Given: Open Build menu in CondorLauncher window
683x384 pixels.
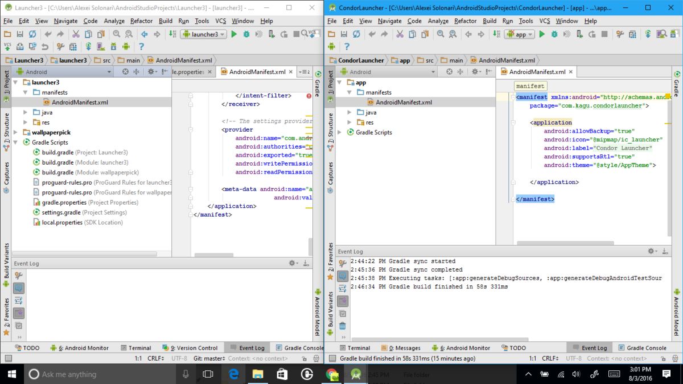Looking at the screenshot, I should (489, 21).
